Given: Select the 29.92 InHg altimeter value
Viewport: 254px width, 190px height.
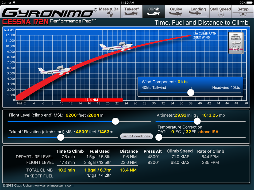Looking at the screenshot, I should pos(180,115).
